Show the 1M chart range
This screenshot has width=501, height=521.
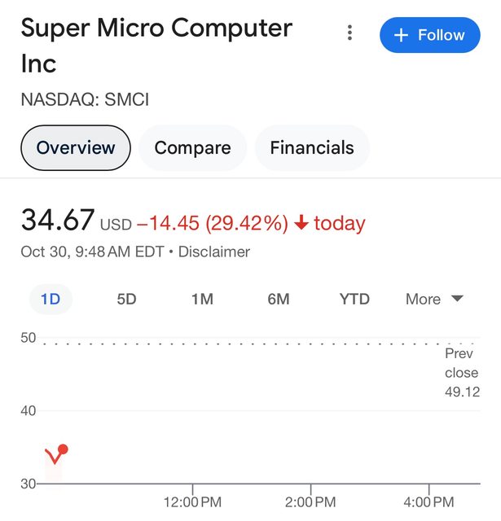(x=202, y=299)
